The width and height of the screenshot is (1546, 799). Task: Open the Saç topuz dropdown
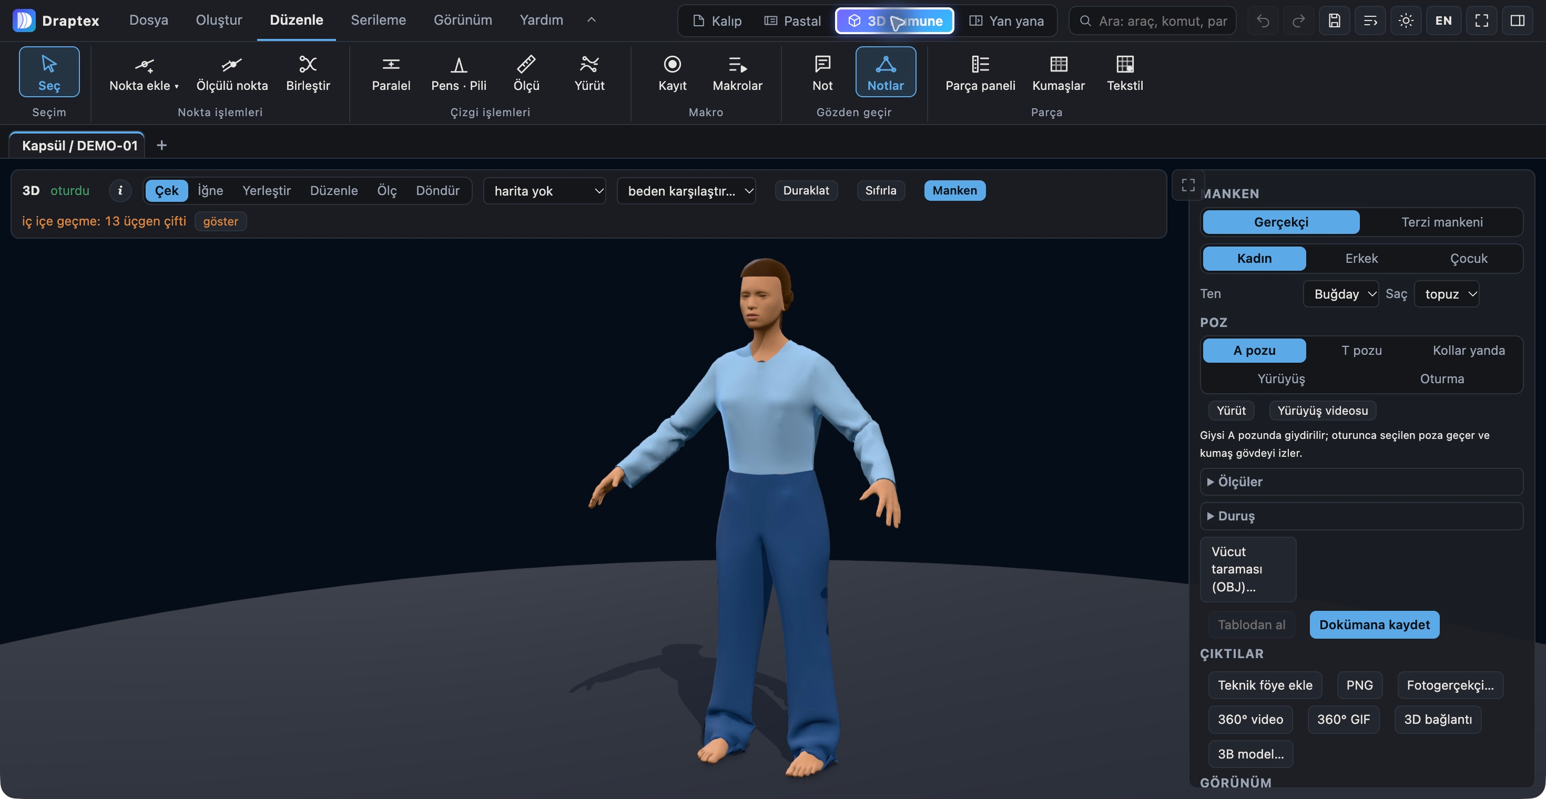coord(1447,294)
